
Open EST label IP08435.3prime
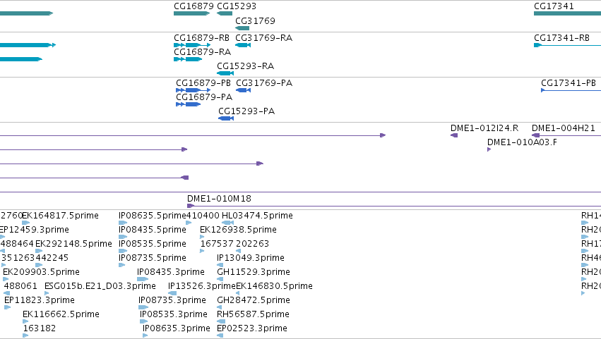pyautogui.click(x=171, y=272)
